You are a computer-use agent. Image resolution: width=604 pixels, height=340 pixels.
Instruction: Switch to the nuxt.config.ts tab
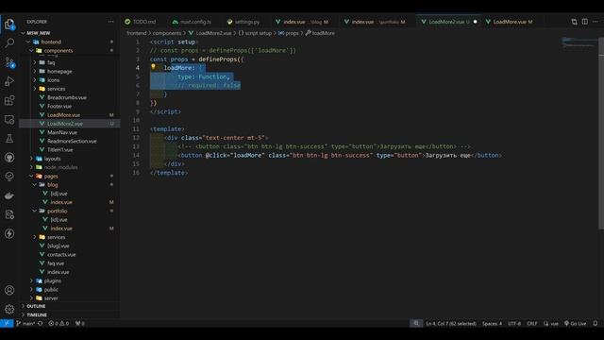coord(192,22)
